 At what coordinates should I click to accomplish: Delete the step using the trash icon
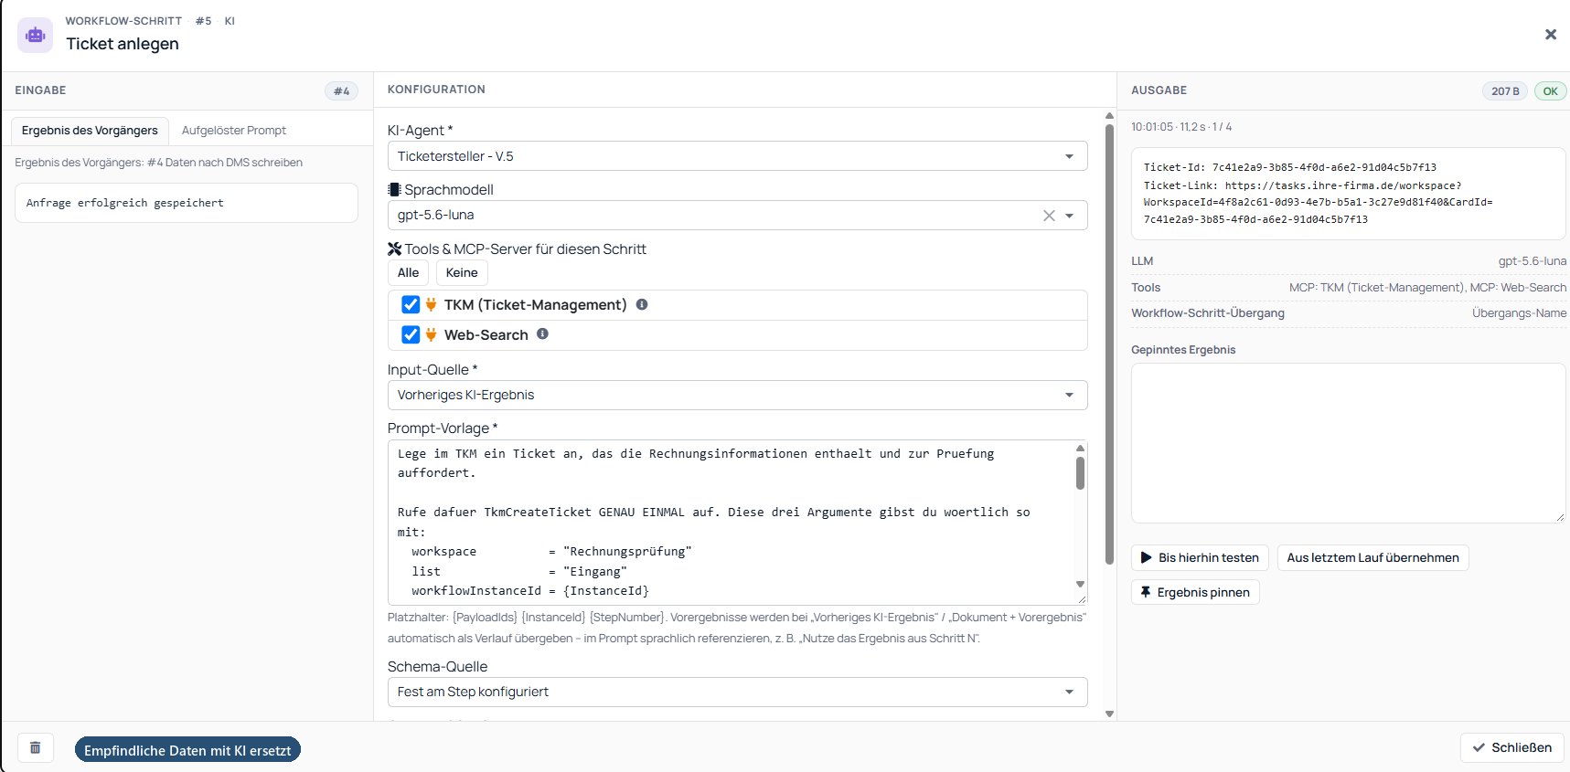click(x=36, y=747)
